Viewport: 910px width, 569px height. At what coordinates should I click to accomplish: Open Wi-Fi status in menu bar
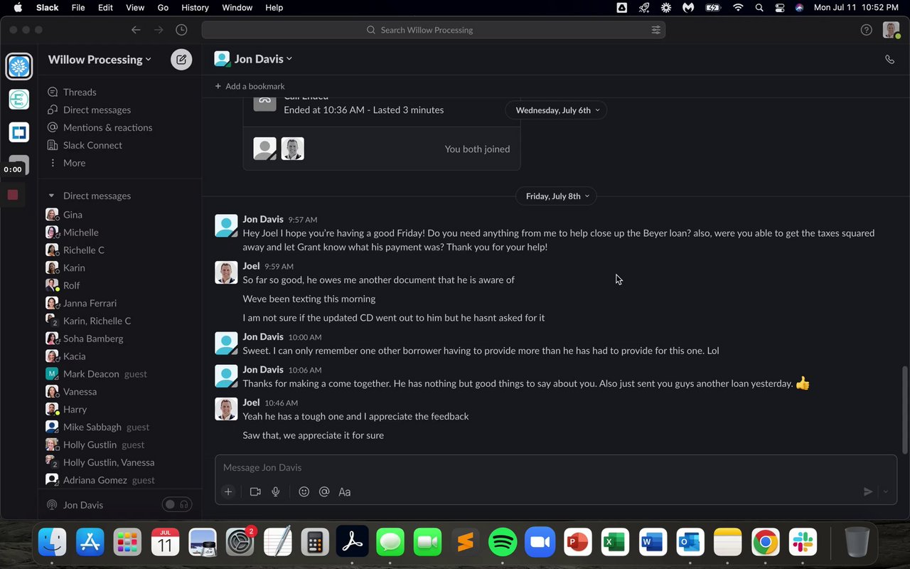click(738, 8)
